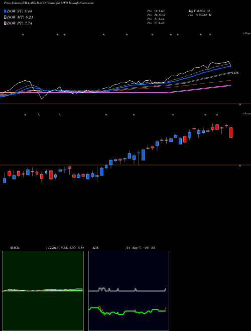Viewport: 251px width, 331px height.
Task: Select the 'DOW MT: 8.21' legend label
Action: pyautogui.click(x=20, y=18)
